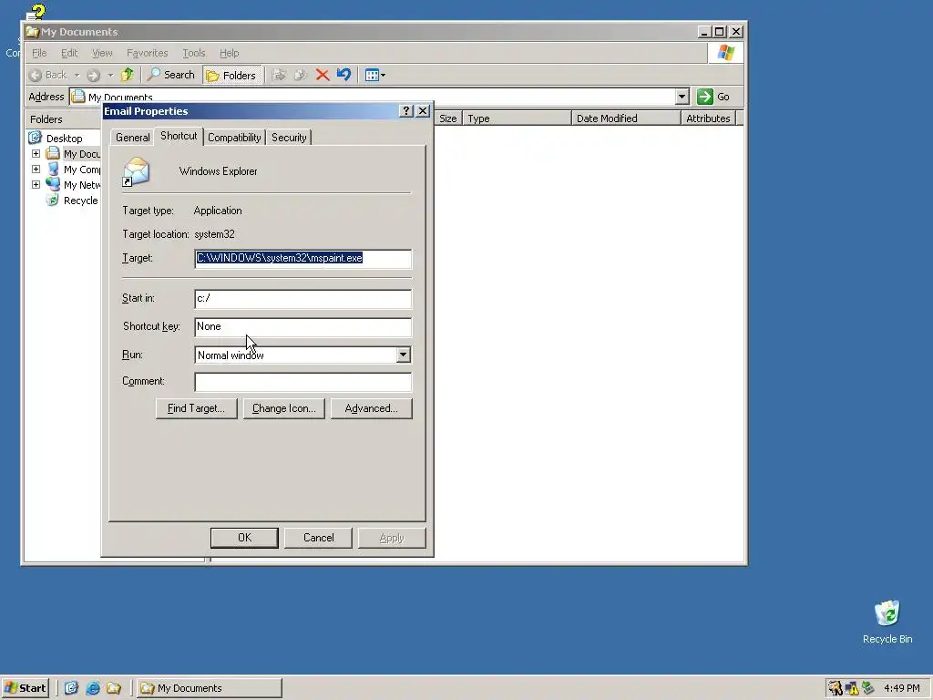Click the system tray clock 4:49 PM

pos(901,689)
